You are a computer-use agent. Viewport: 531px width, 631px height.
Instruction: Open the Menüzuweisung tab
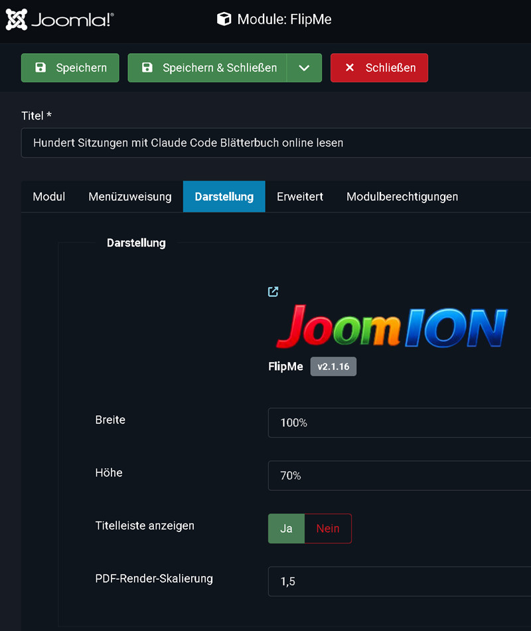130,197
